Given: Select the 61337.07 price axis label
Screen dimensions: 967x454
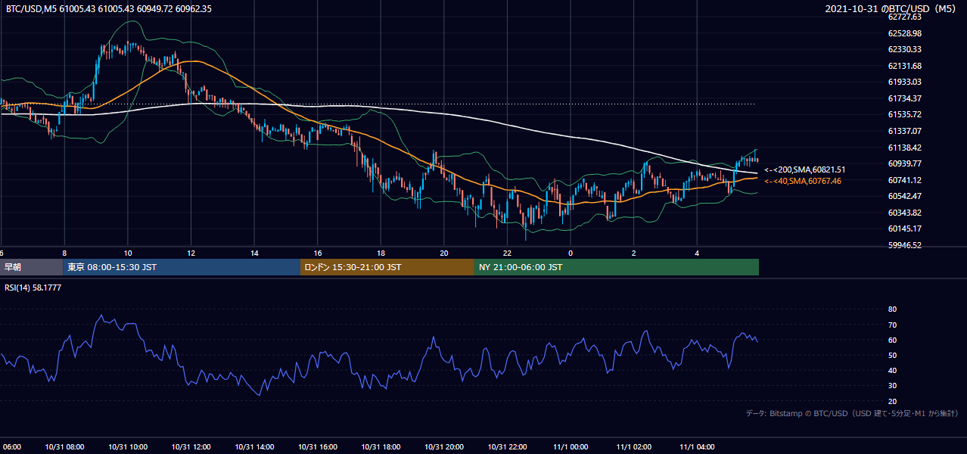Looking at the screenshot, I should 904,131.
